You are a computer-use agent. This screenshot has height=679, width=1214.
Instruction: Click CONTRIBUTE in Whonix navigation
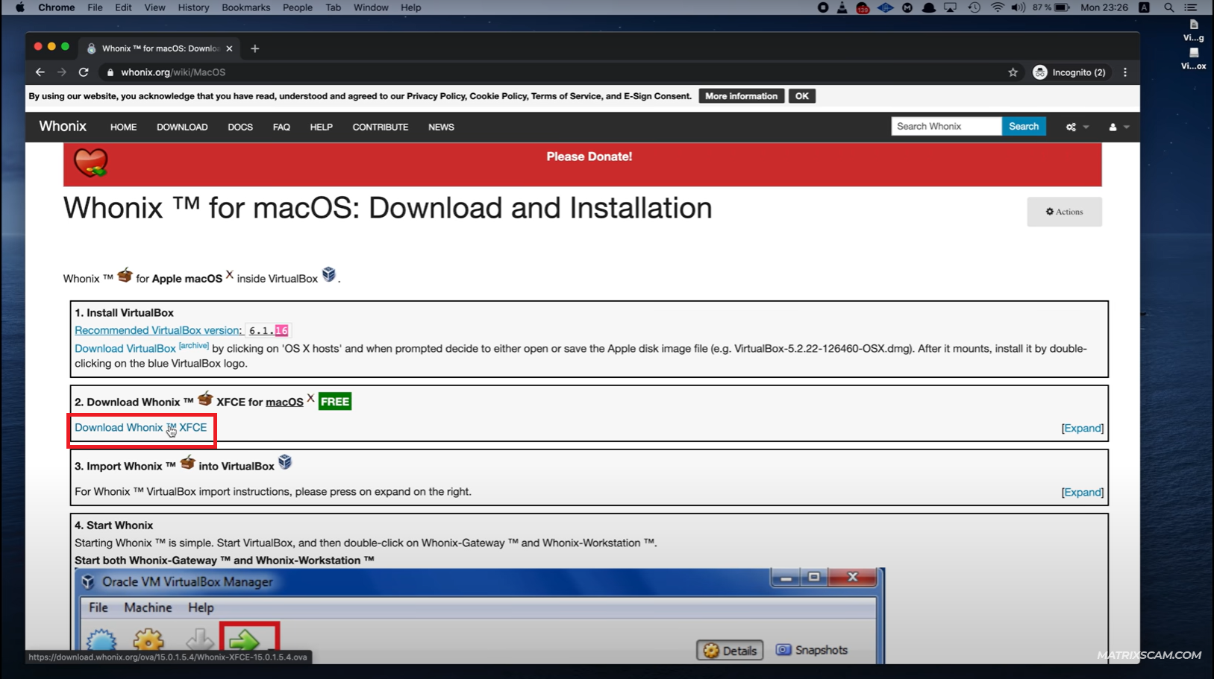pos(381,127)
